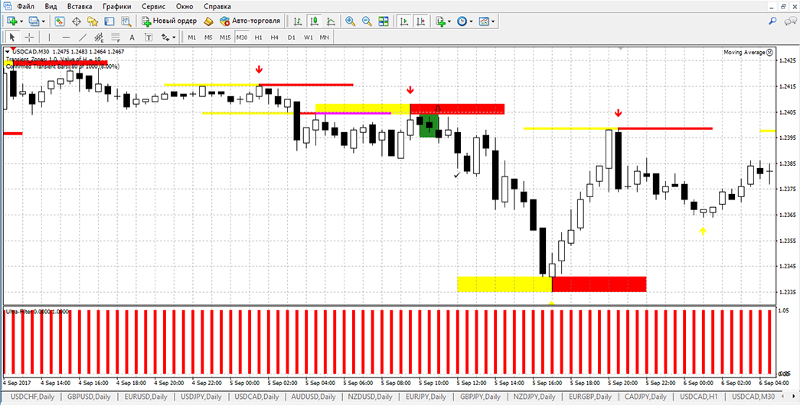The image size is (800, 405).
Task: Select the Fibonacci Retracement tool
Action: tap(116, 37)
